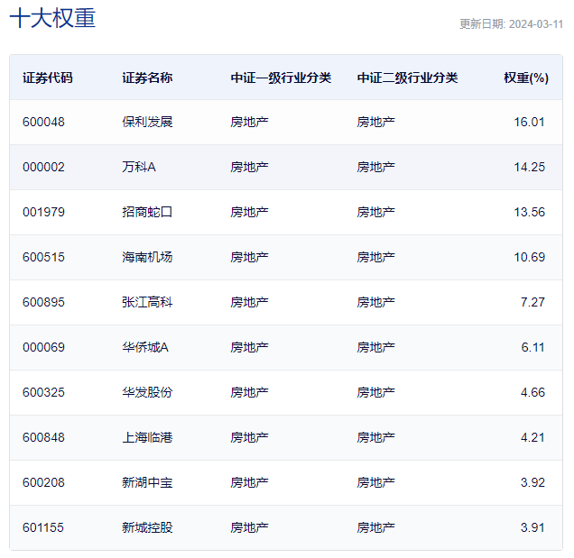Click second-level industry 房地产 in 新湖中宝 row
The image size is (574, 558).
tap(376, 482)
